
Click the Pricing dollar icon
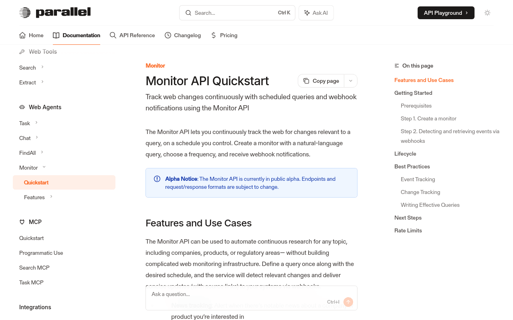pyautogui.click(x=214, y=35)
